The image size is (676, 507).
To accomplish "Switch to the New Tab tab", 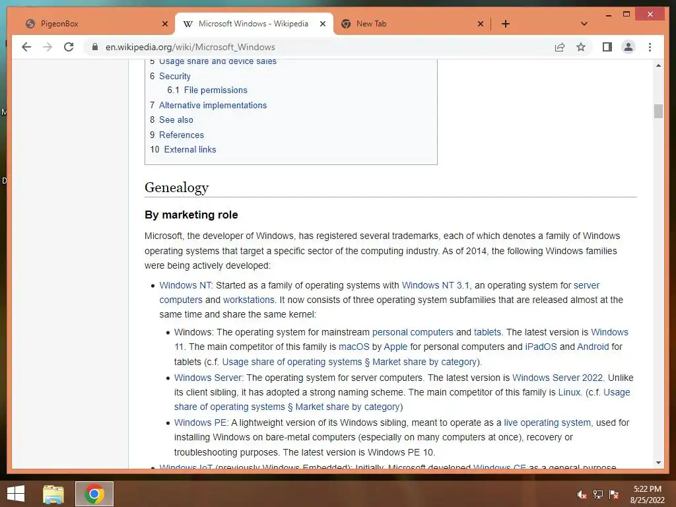I will pos(411,24).
